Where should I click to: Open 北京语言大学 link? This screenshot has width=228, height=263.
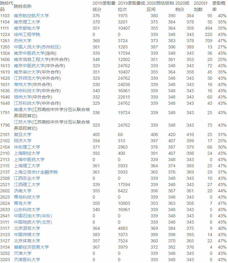click(x=27, y=229)
